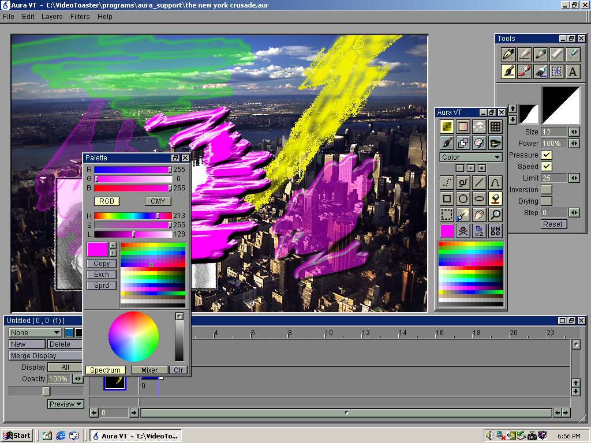
Task: Open the grid panel icon
Action: (495, 126)
